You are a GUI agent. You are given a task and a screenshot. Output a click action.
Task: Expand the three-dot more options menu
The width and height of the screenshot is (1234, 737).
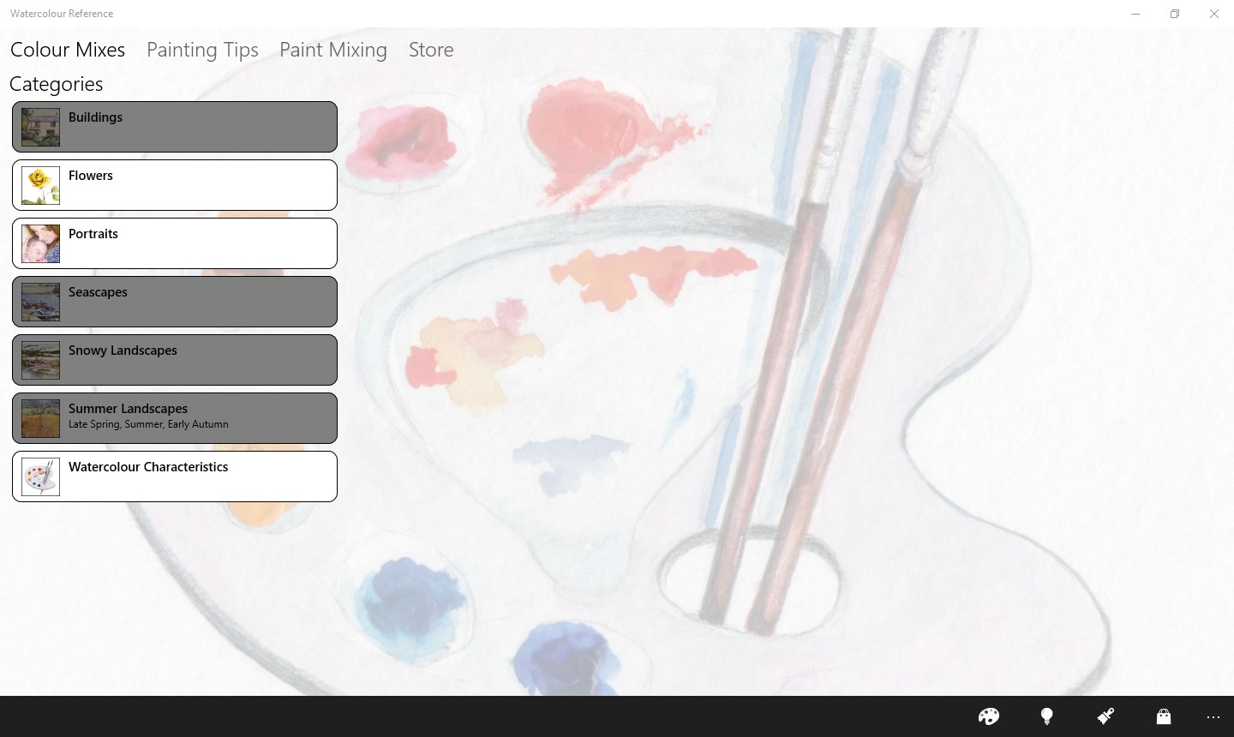tap(1213, 716)
